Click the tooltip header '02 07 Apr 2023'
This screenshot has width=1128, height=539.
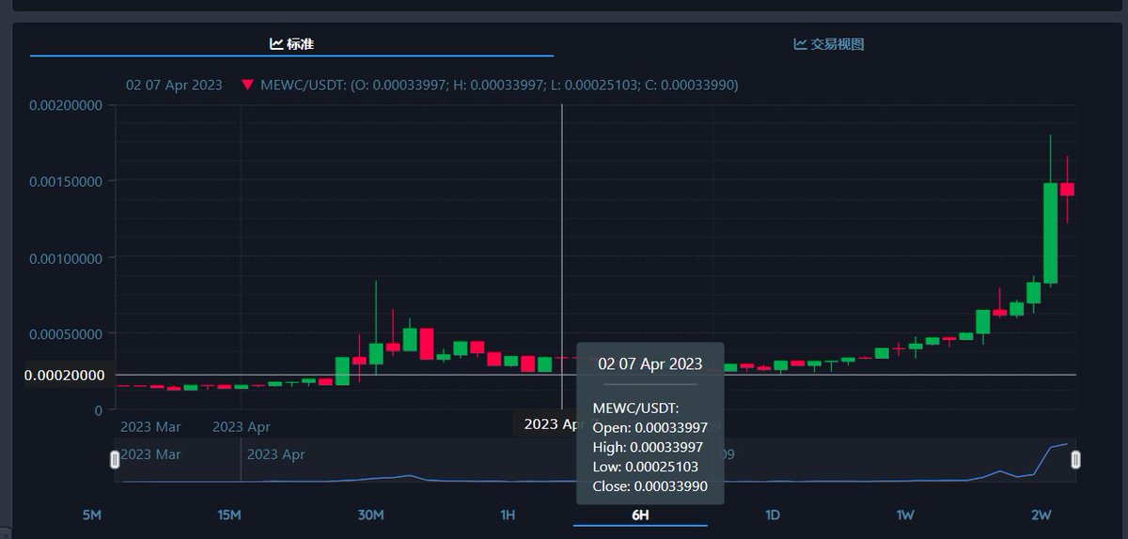[650, 364]
